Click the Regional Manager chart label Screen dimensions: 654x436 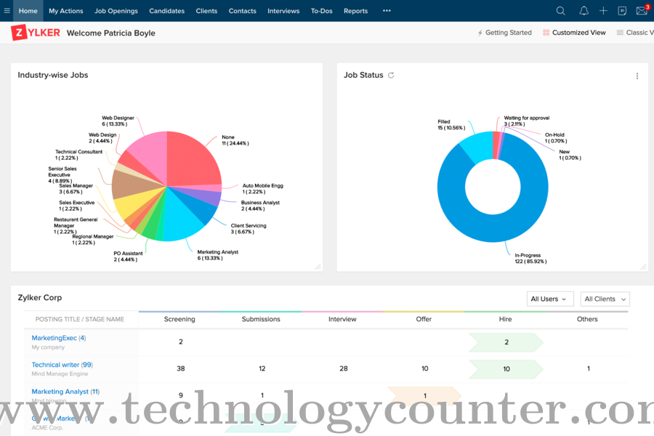click(x=92, y=240)
